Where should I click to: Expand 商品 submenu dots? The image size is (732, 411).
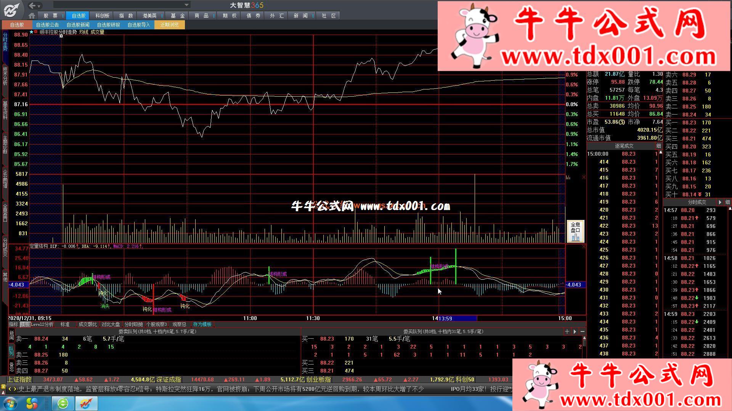(214, 16)
